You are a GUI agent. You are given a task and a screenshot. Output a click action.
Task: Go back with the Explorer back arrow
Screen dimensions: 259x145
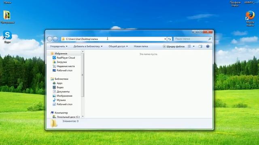[50, 39]
